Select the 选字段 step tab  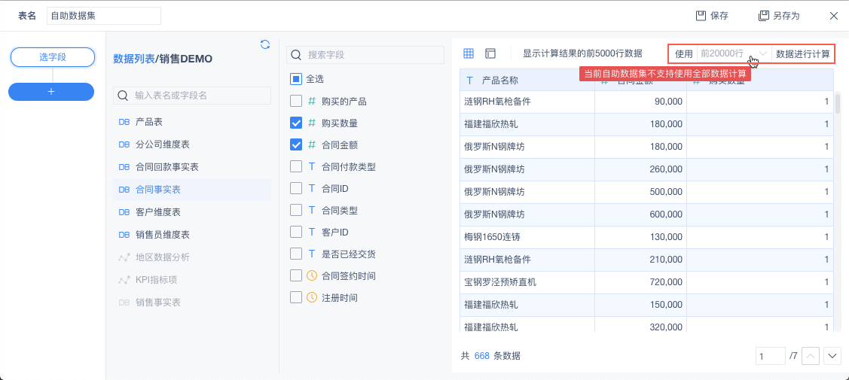pyautogui.click(x=53, y=57)
